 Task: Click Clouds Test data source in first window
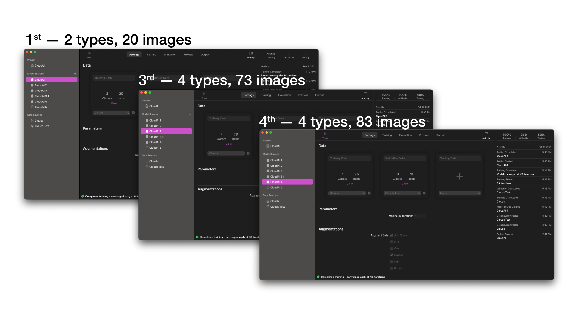[x=42, y=126]
